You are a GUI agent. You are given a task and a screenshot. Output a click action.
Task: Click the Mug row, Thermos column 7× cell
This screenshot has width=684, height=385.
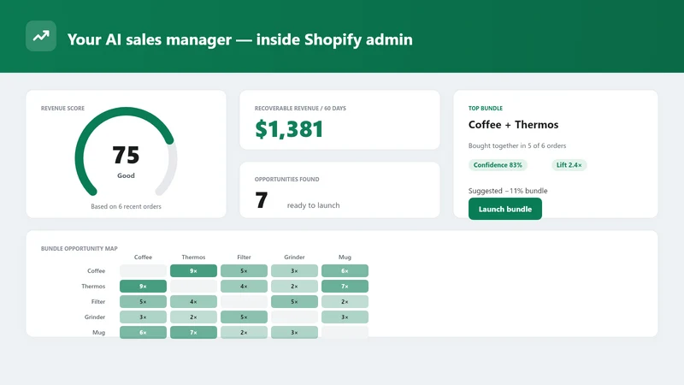(x=193, y=332)
